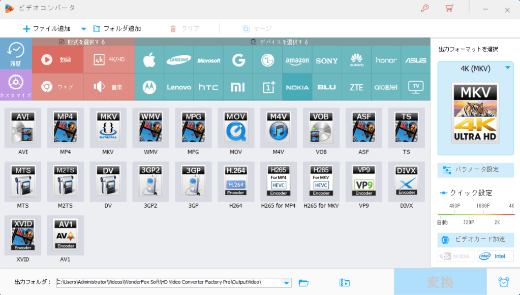
Task: Choose the ASF format icon
Action: 364,128
